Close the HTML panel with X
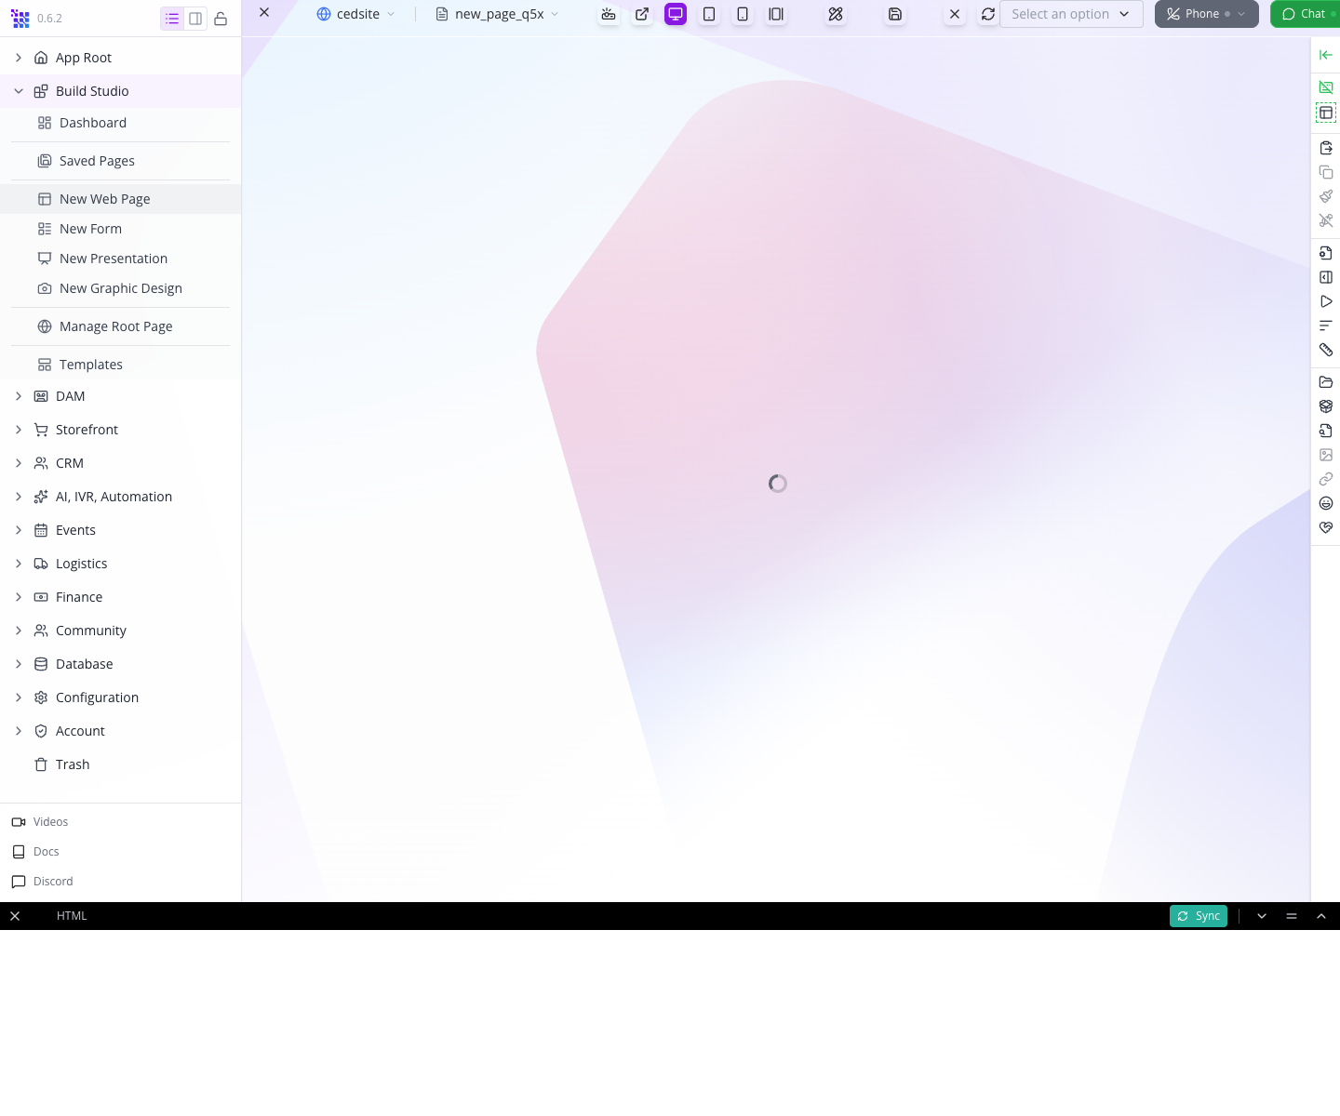 click(15, 916)
